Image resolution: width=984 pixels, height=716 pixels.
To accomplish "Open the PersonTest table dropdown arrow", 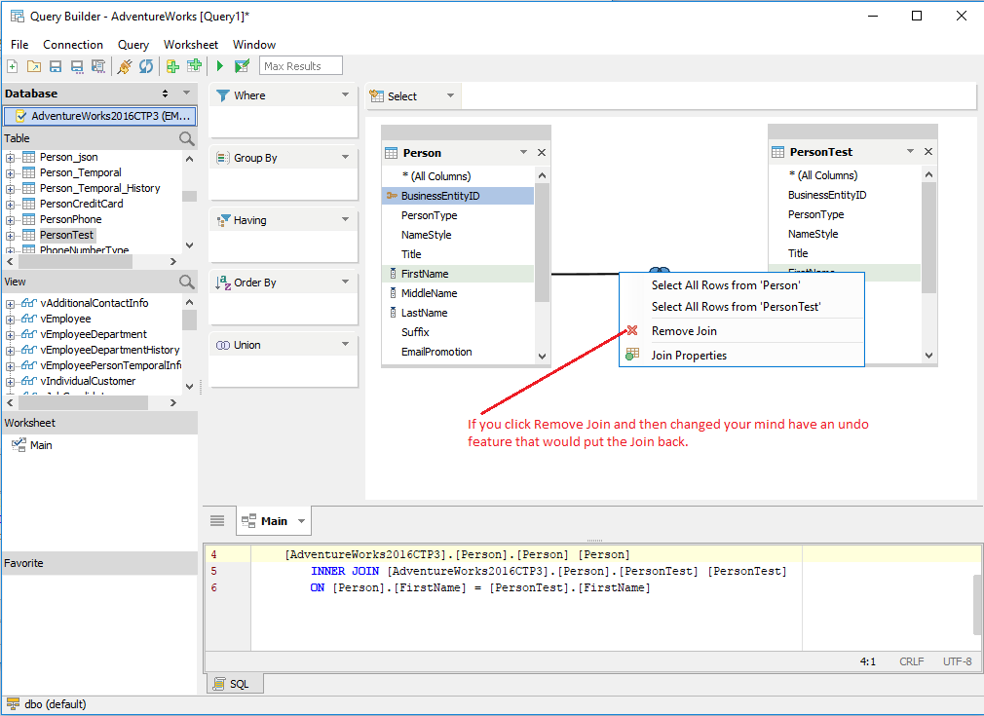I will 910,152.
